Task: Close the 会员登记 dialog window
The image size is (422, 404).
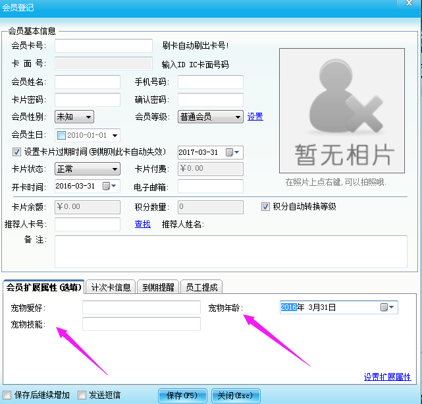Action: (409, 3)
